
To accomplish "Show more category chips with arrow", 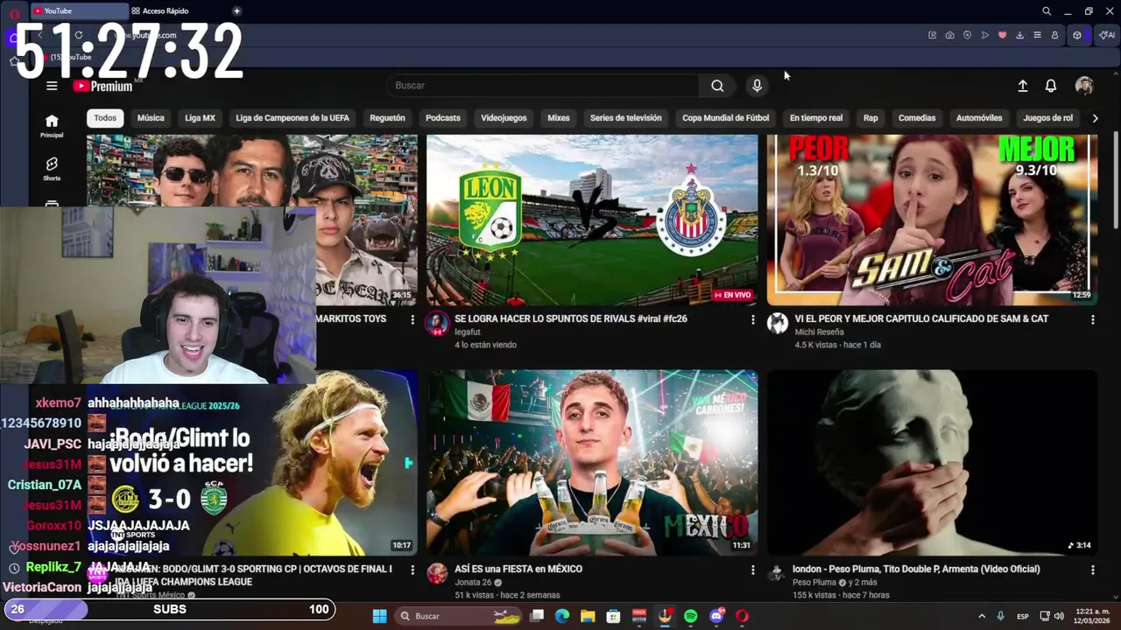I will (x=1095, y=118).
